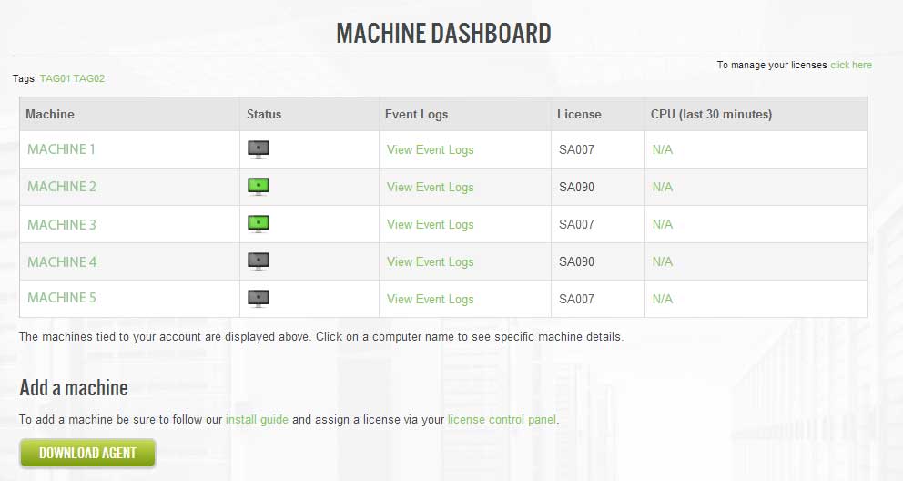Open MACHINE 3 details
Viewport: 903px width, 481px height.
[62, 224]
